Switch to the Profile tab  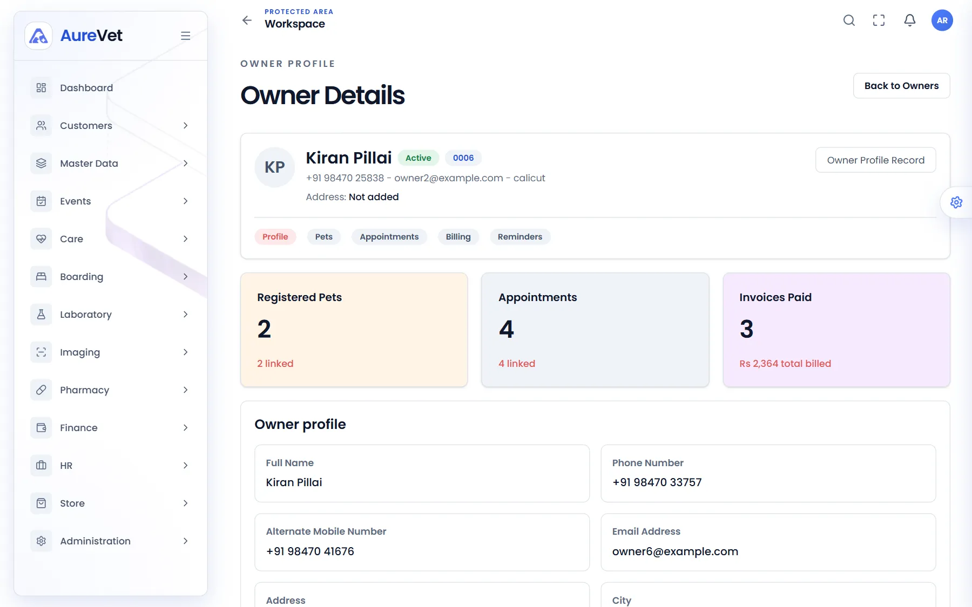(275, 236)
